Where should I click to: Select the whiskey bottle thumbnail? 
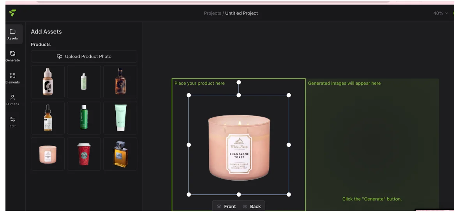point(120,82)
